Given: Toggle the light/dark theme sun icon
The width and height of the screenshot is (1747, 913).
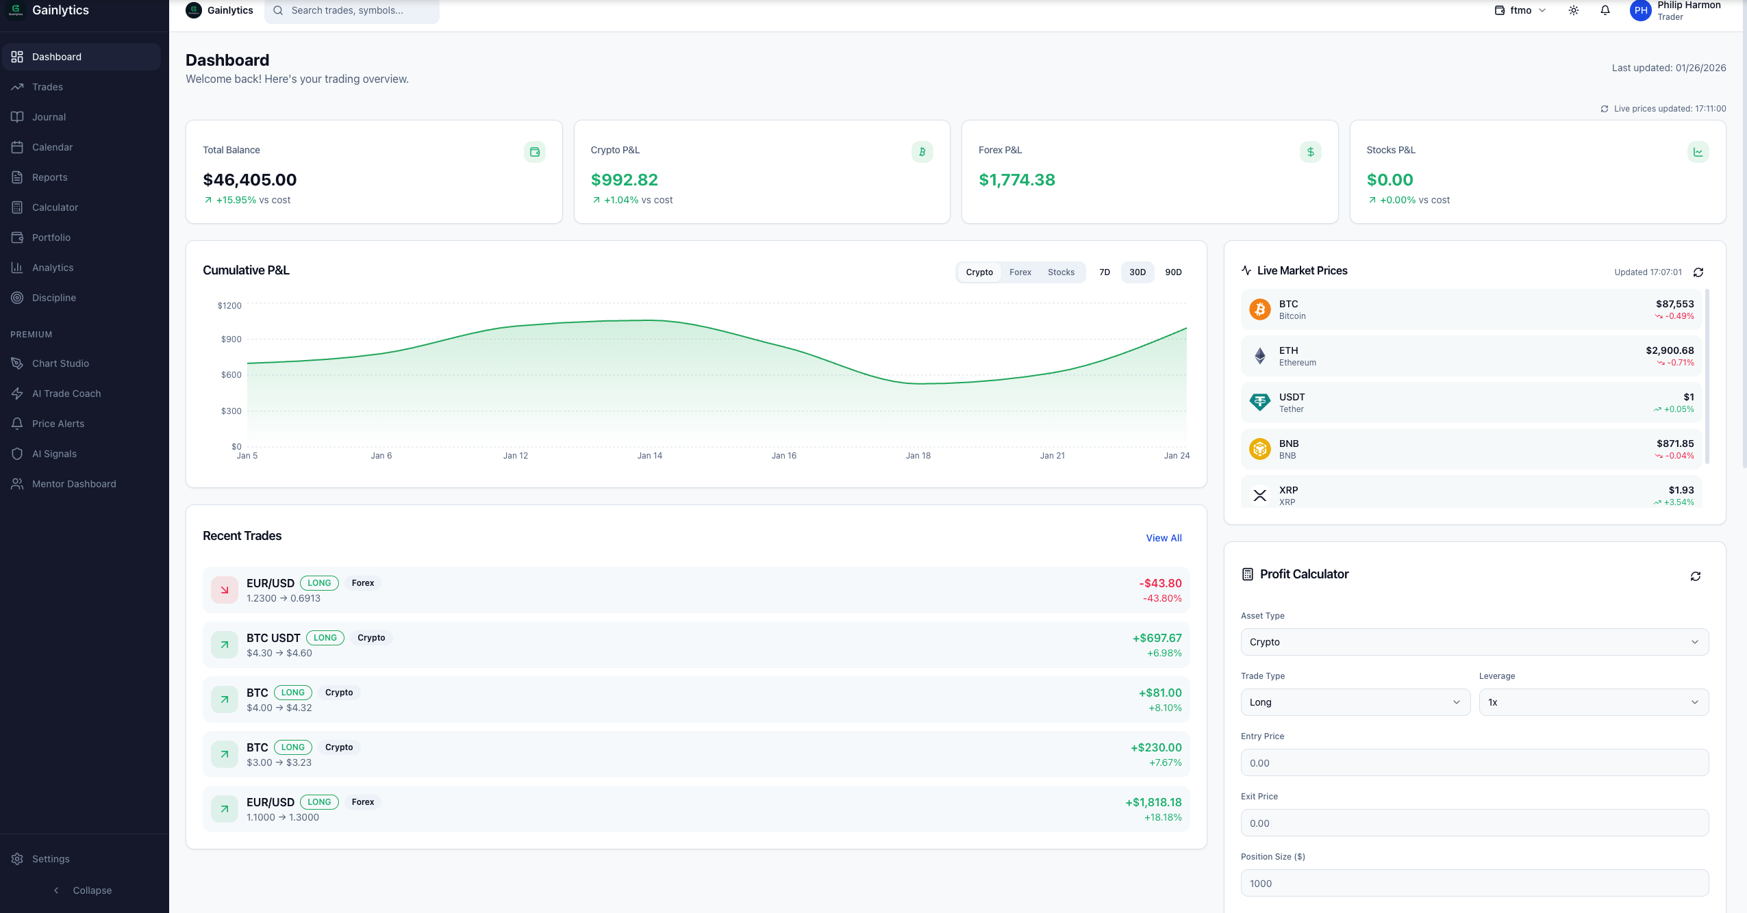Looking at the screenshot, I should point(1573,10).
